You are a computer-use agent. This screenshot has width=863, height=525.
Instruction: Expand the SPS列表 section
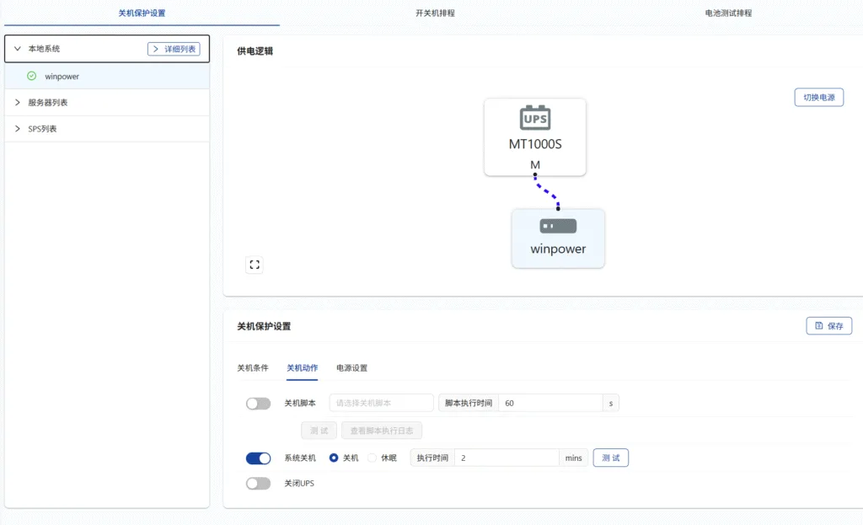tap(17, 129)
